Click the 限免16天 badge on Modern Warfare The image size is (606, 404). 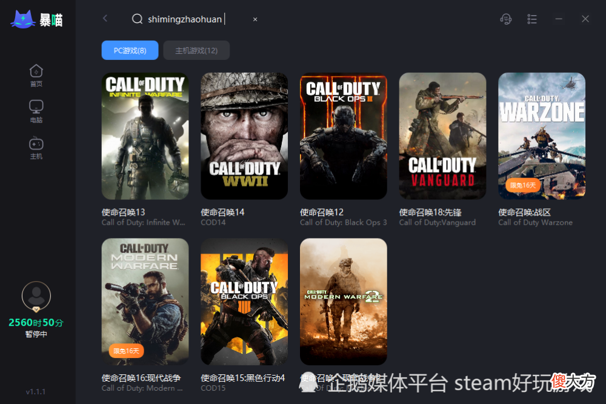[x=127, y=351]
